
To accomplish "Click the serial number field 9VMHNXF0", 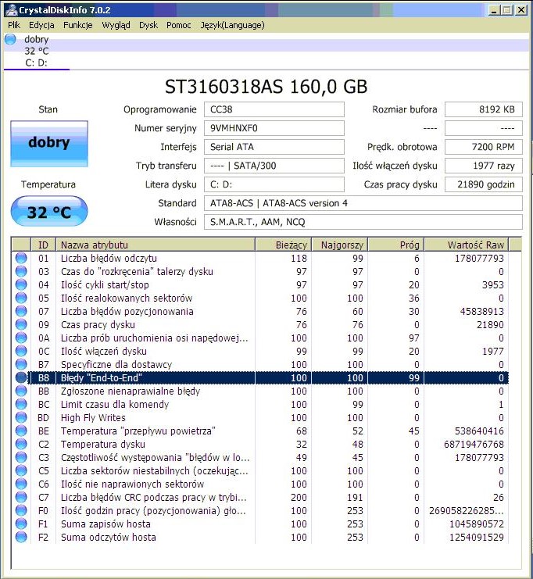I will point(274,128).
